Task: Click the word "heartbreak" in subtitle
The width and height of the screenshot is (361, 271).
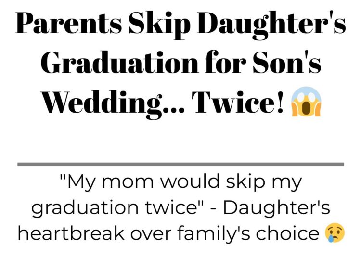Action: click(71, 233)
